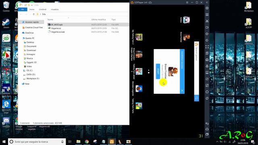The image size is (258, 145).
Task: Click the scissors screenshot icon in LDPlayer
Action: tap(207, 21)
